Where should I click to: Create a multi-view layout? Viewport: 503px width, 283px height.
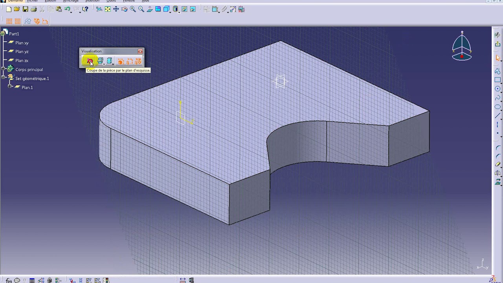click(x=158, y=9)
